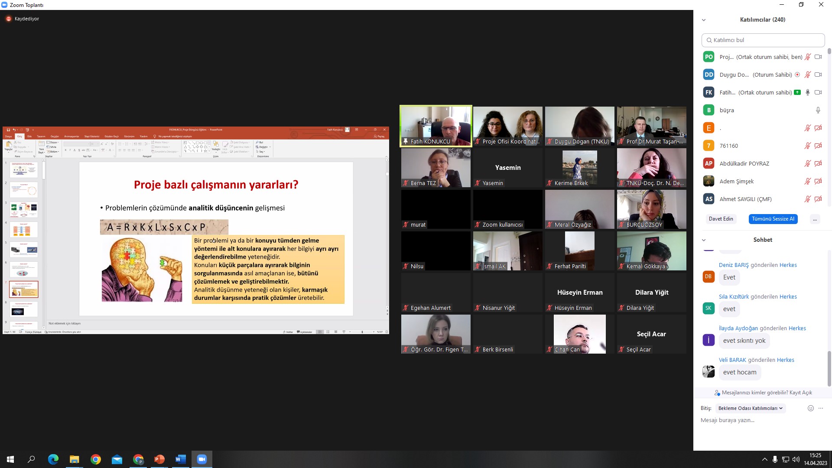Click the search magnifier in Katılımcı bul
Image resolution: width=832 pixels, height=468 pixels.
709,40
